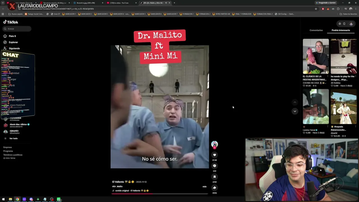359x202 pixels.
Task: Open the Lamine Yamal video thumbnail
Action: (x=316, y=107)
